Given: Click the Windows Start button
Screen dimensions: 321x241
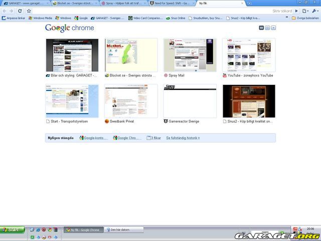Looking at the screenshot, I should (x=12, y=229).
